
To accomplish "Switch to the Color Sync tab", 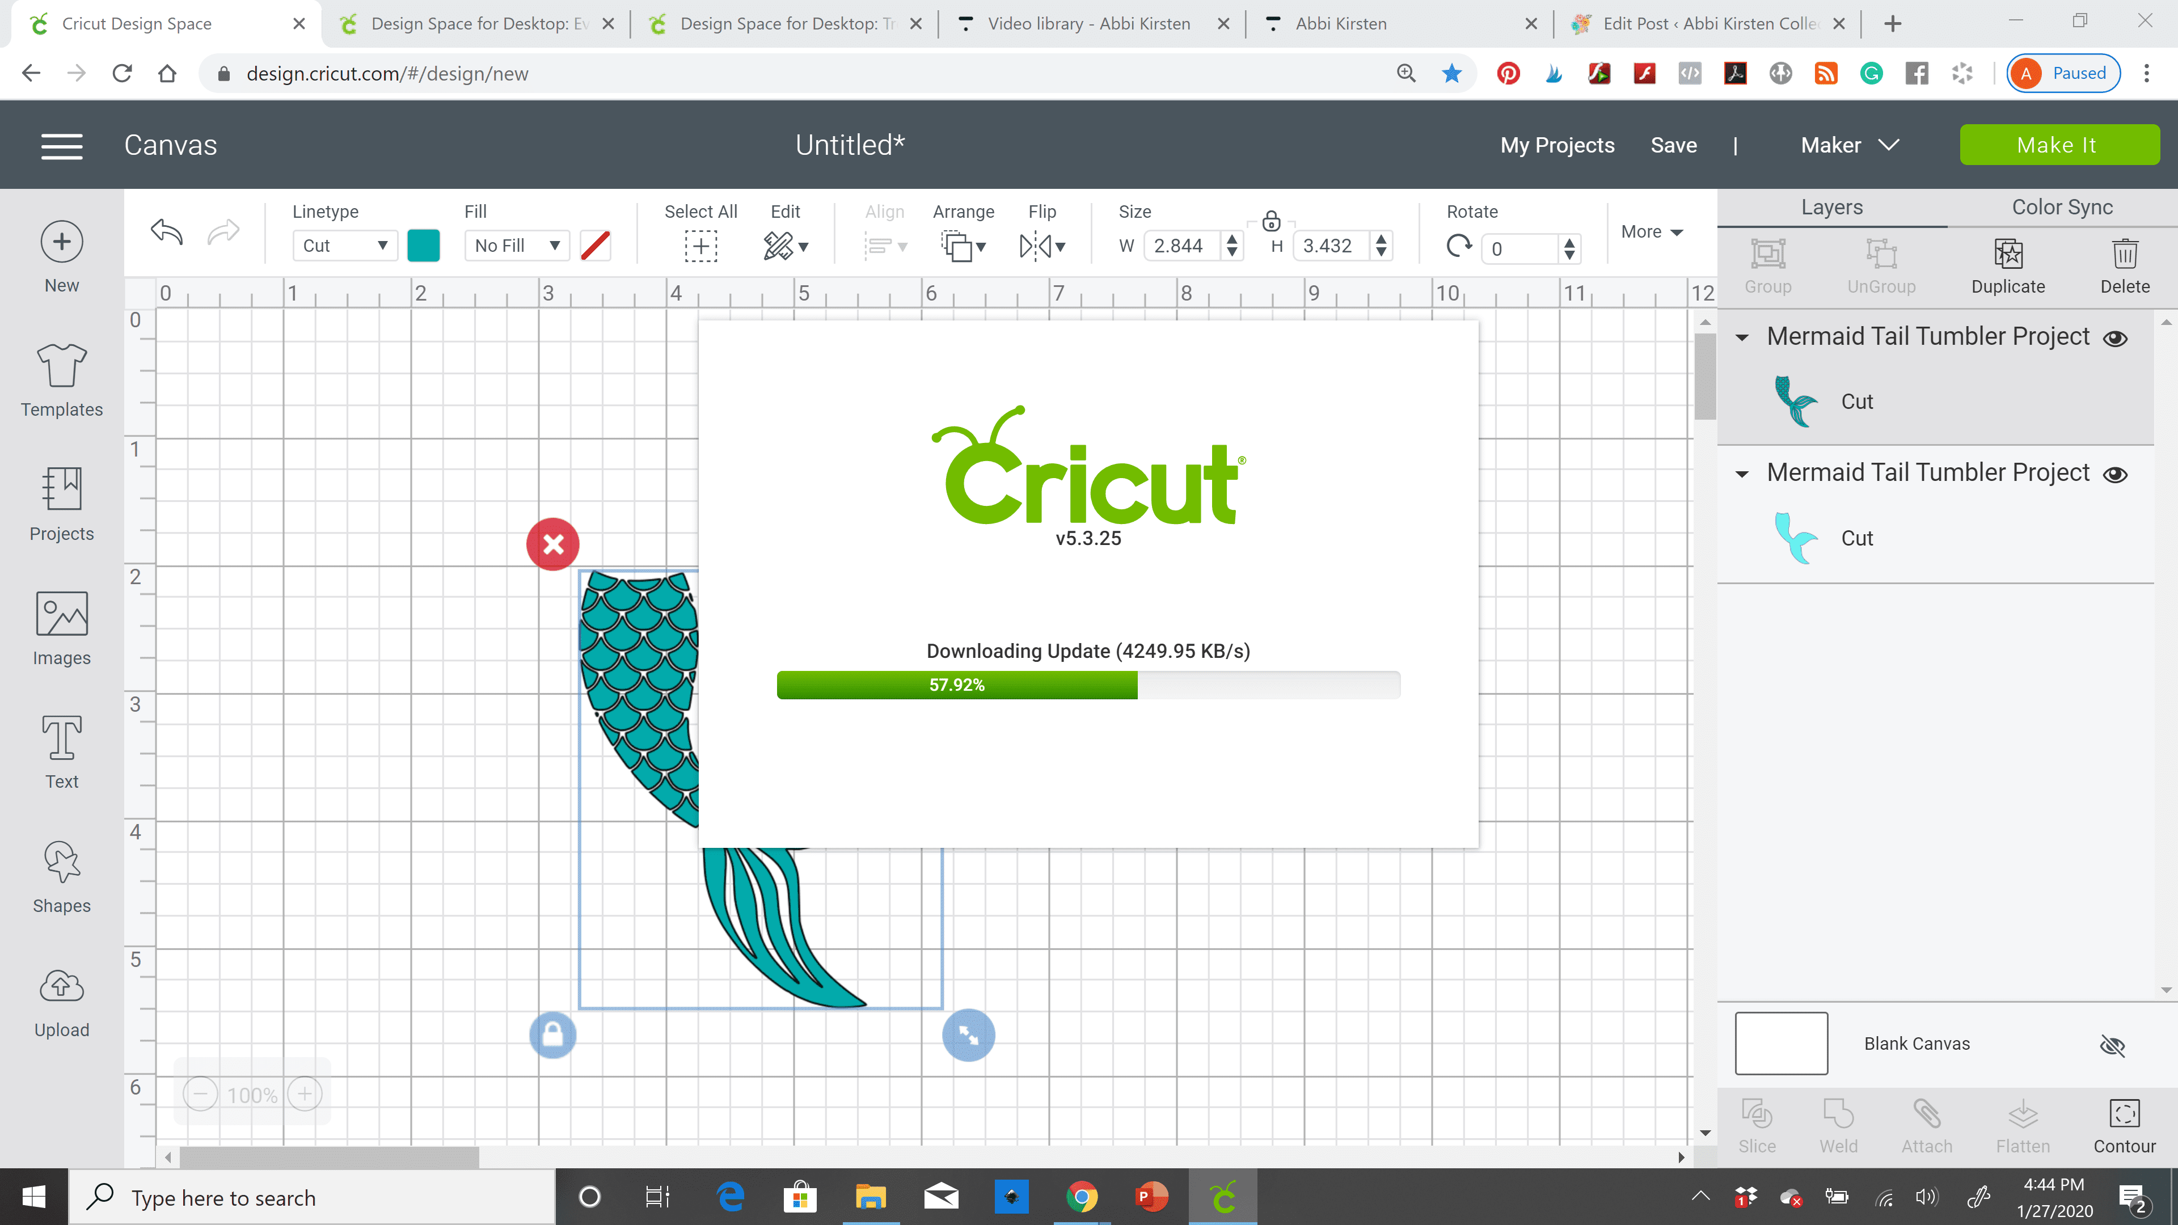I will click(2061, 207).
